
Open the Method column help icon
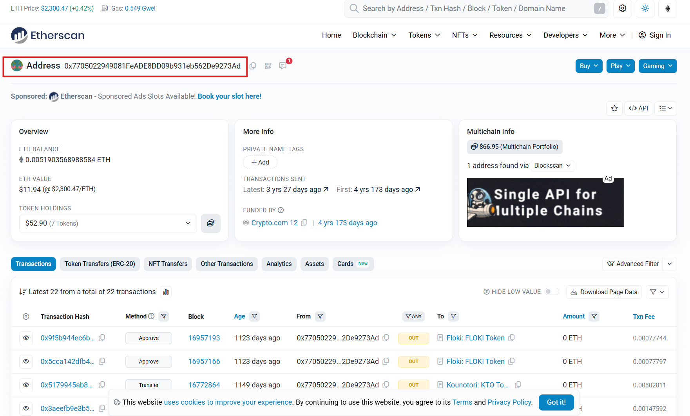[x=151, y=316]
